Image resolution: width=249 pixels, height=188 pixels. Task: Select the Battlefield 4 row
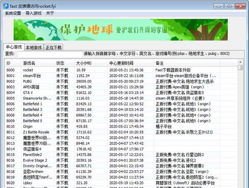[x=121, y=115]
